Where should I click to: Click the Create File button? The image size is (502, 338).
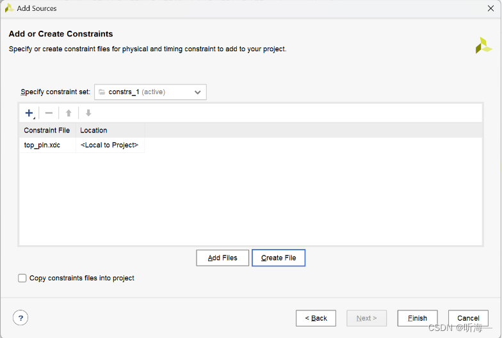(x=279, y=258)
